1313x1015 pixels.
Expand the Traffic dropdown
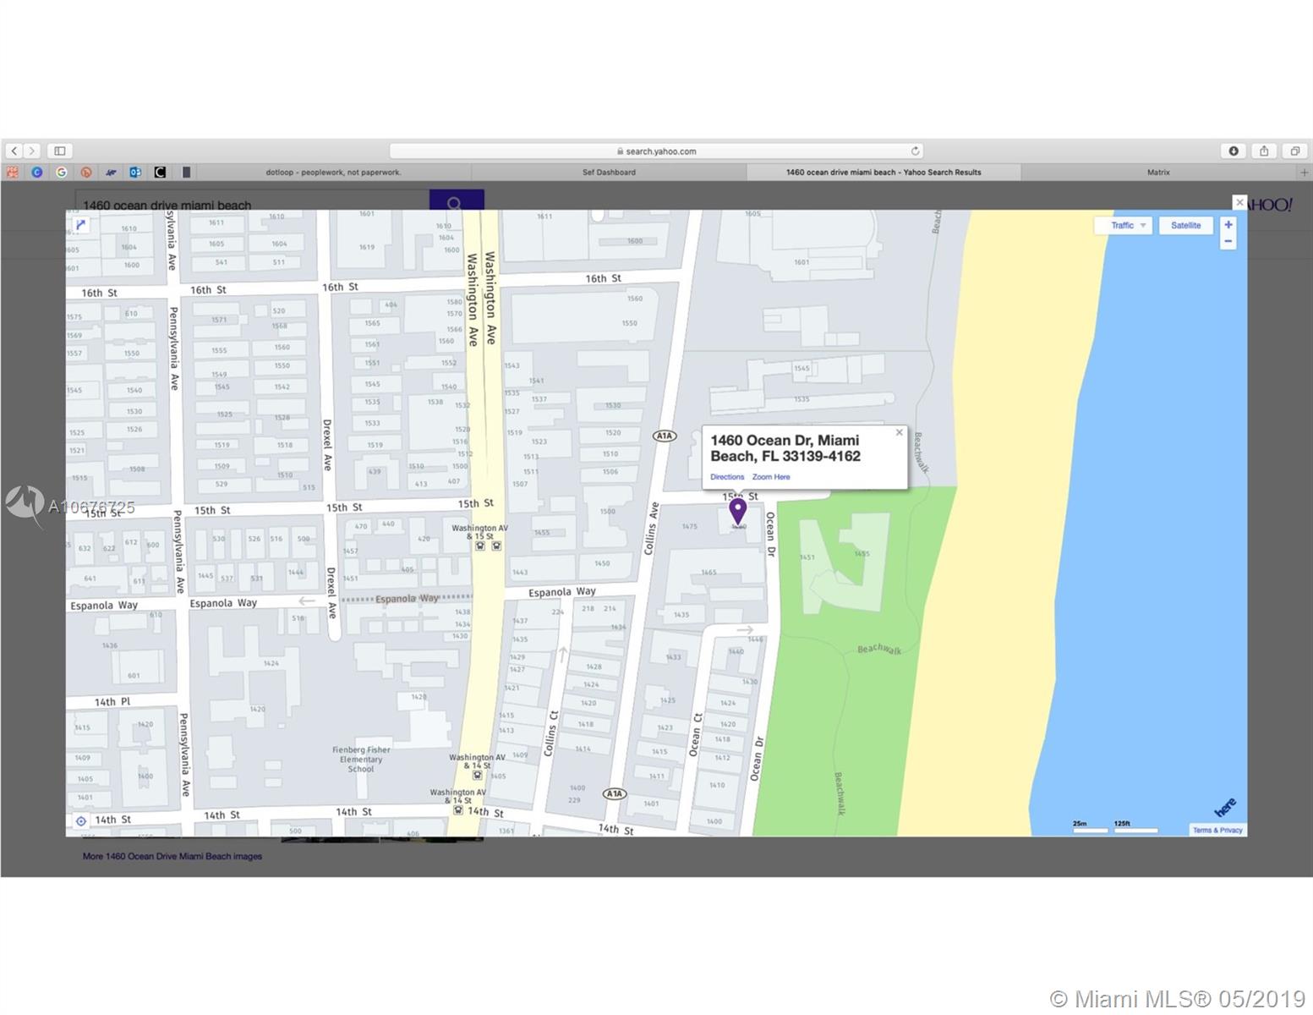tap(1123, 226)
